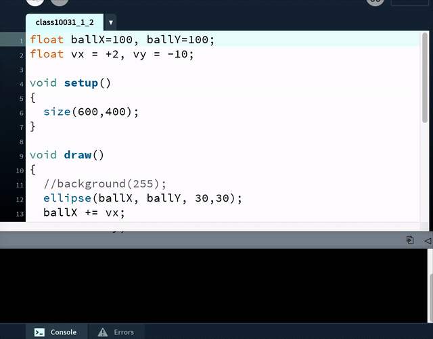Click the commented '//background(255);' line

[x=105, y=184]
